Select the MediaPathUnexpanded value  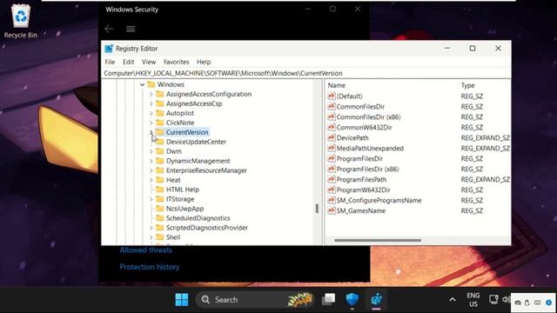[x=370, y=149]
